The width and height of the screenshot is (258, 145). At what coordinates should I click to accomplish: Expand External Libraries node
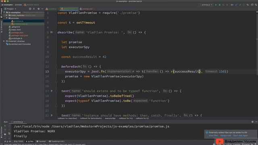4,41
